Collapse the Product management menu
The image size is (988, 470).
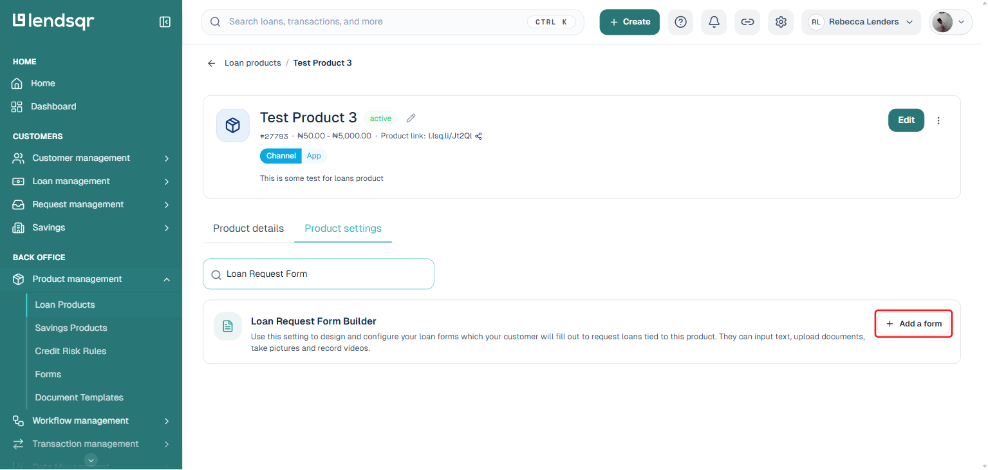pyautogui.click(x=91, y=279)
